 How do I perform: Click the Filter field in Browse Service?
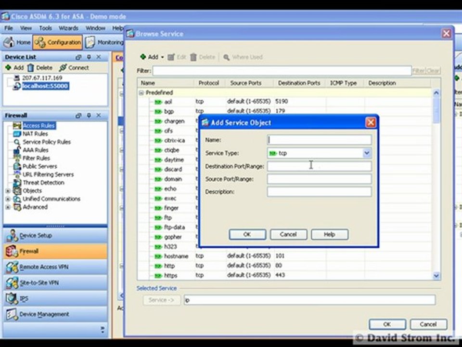click(282, 71)
